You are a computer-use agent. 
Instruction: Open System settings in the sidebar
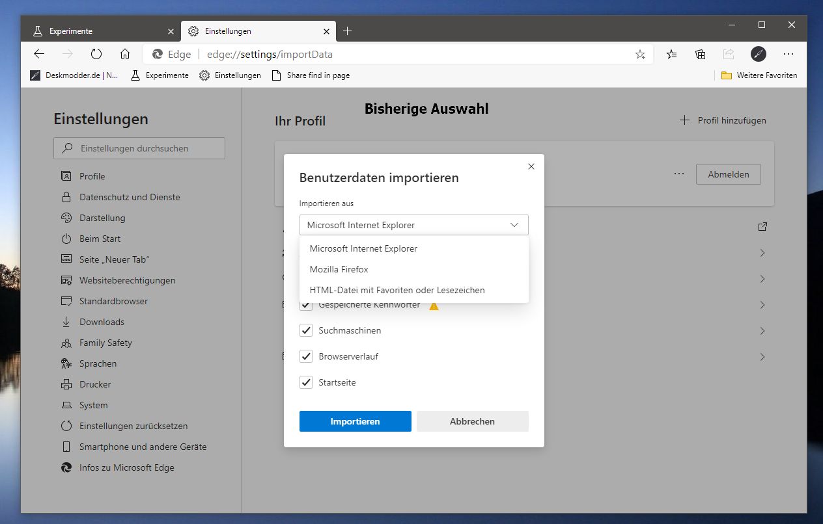click(93, 405)
